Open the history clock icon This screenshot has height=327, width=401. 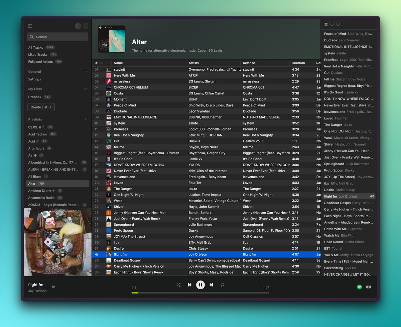coord(332,24)
